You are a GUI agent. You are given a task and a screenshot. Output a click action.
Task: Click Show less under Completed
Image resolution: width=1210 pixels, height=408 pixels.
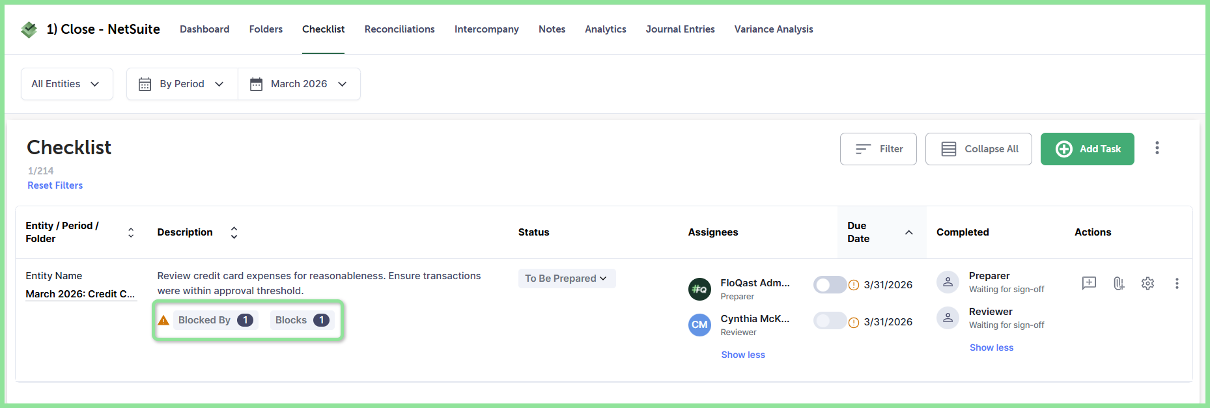[x=991, y=347]
